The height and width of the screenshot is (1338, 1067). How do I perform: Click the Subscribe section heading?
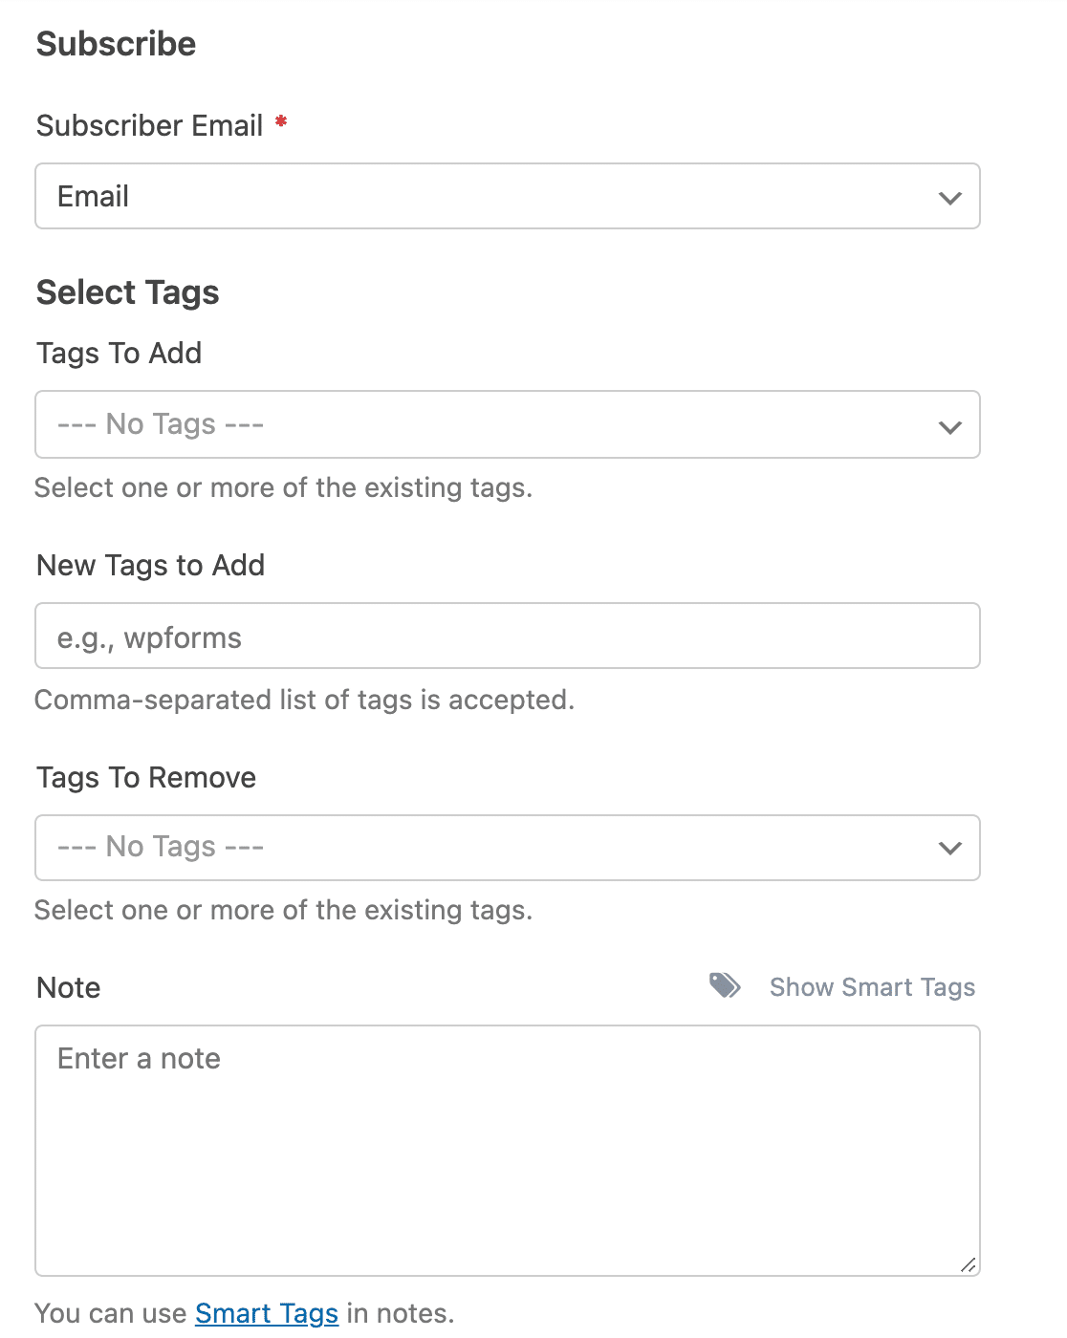click(x=116, y=44)
